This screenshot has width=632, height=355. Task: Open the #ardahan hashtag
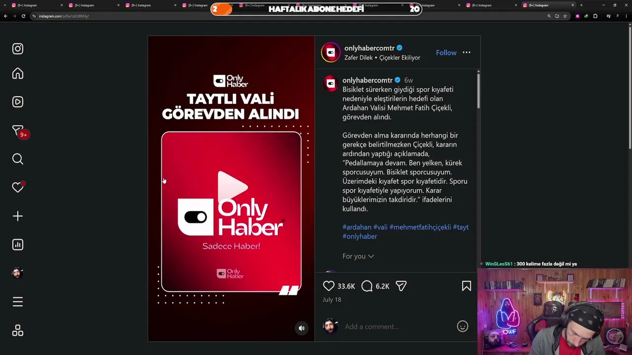click(357, 227)
